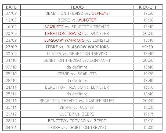The image size is (166, 133).
Task: Click the DATE column header
Action: pyautogui.click(x=11, y=7)
